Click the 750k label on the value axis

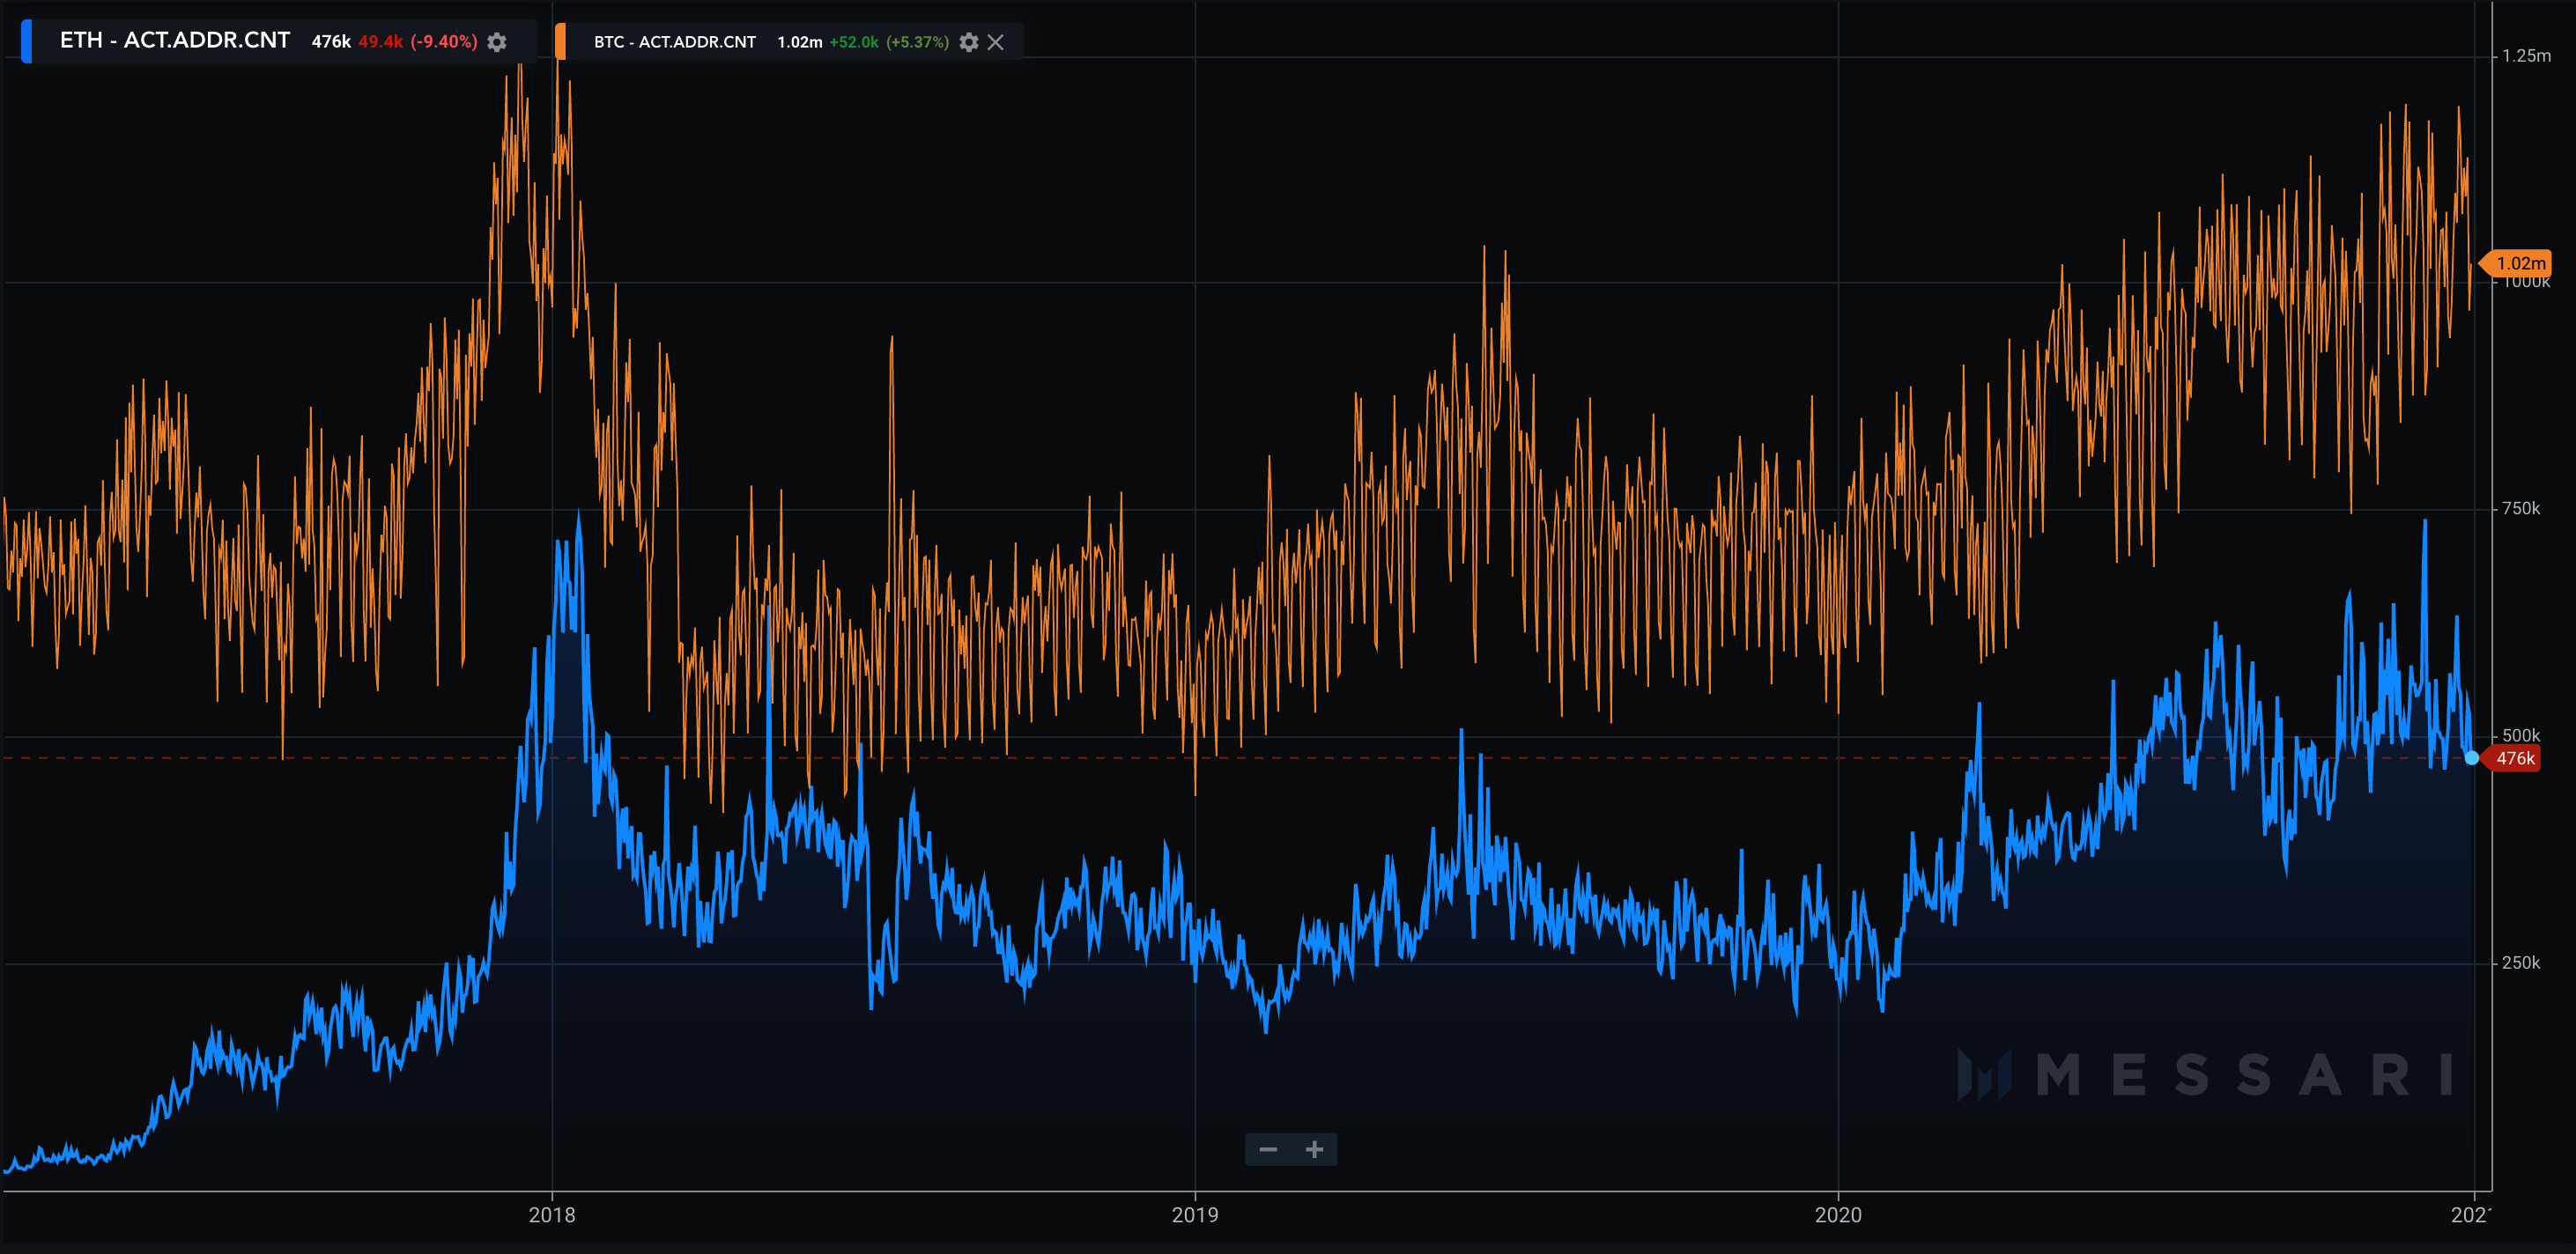pos(2521,509)
